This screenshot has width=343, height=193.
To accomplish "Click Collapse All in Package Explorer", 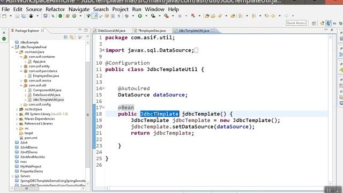I will click(x=65, y=37).
